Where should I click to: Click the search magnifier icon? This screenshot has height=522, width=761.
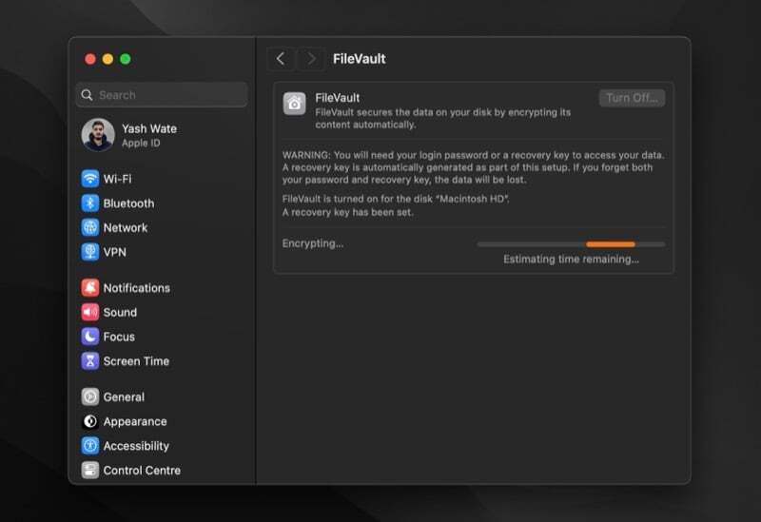[87, 95]
